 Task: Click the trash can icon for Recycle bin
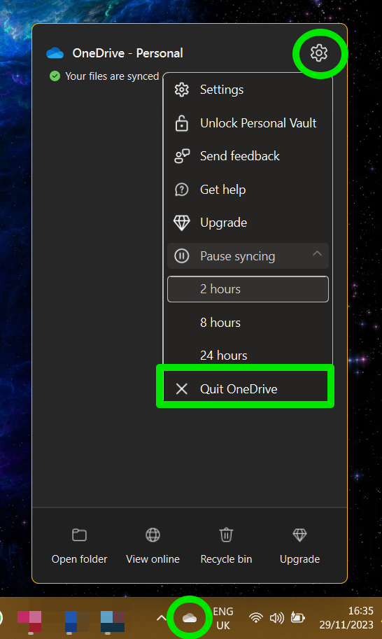(226, 535)
